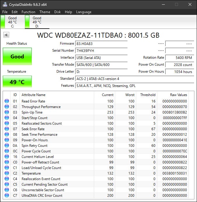Open the File menu

click(x=5, y=12)
